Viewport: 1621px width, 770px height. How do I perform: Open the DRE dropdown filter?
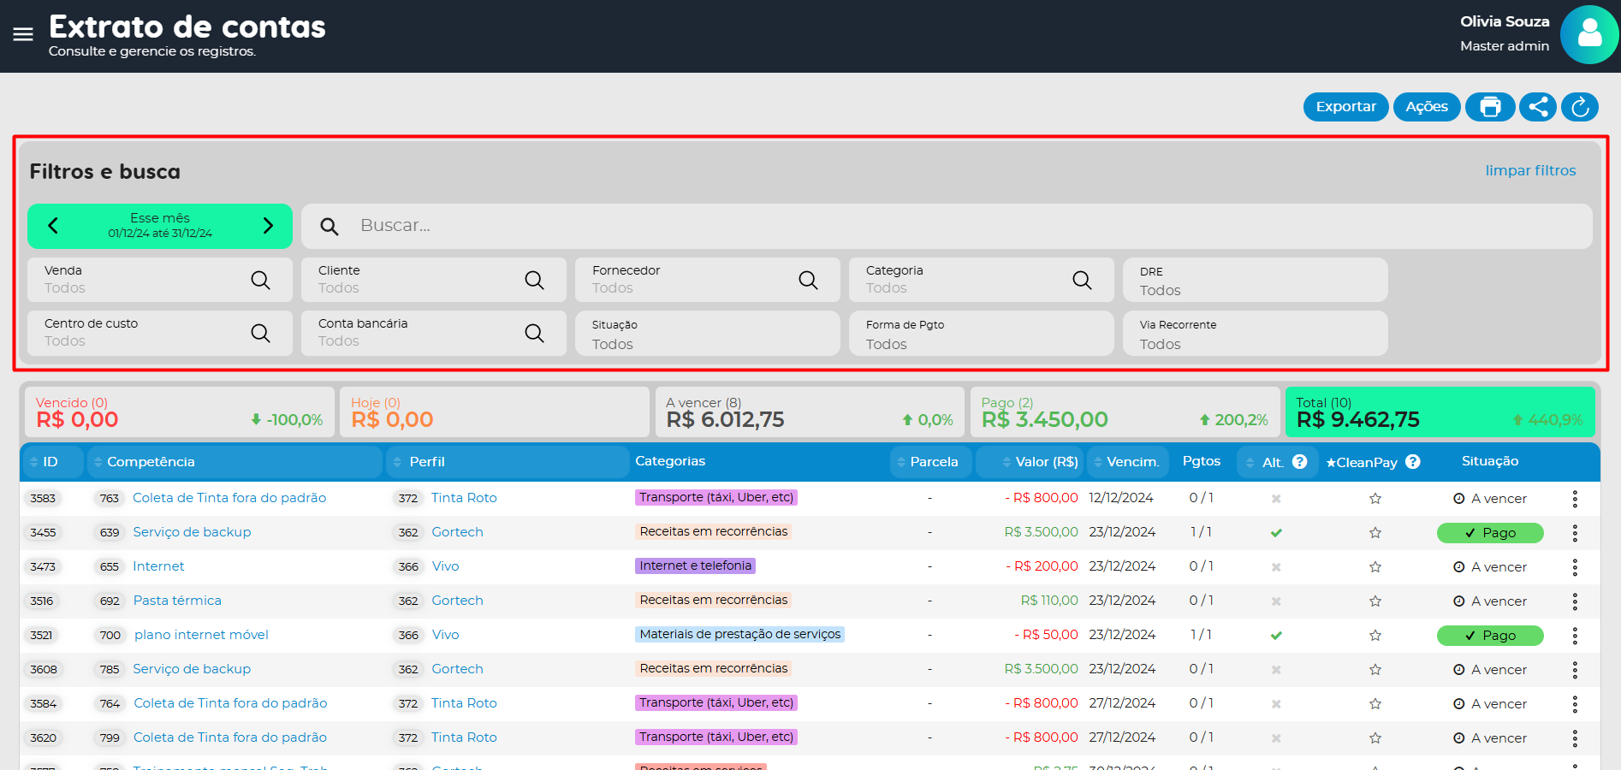pos(1256,280)
